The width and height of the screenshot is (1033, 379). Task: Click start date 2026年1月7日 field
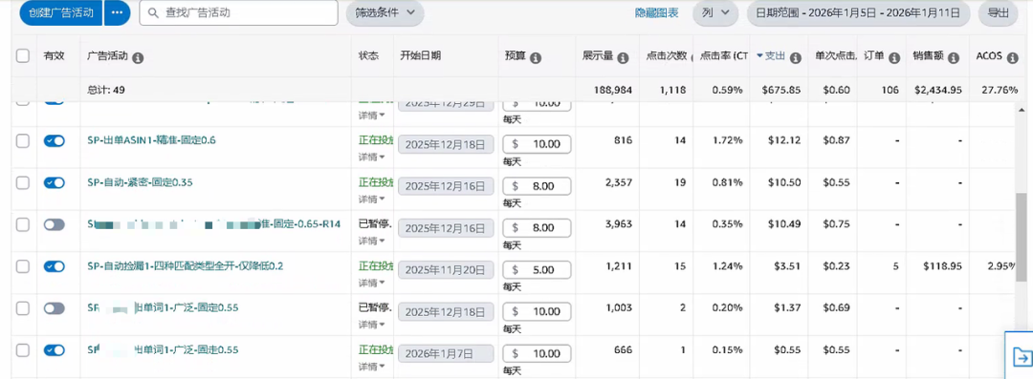click(446, 354)
